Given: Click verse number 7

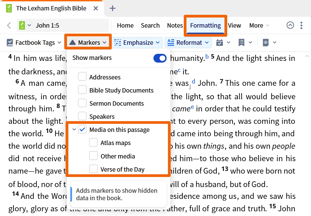Looking at the screenshot, I should tap(221, 81).
